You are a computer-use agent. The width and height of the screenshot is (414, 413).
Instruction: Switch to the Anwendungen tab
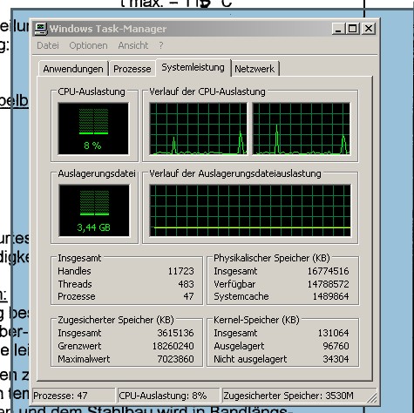point(73,69)
